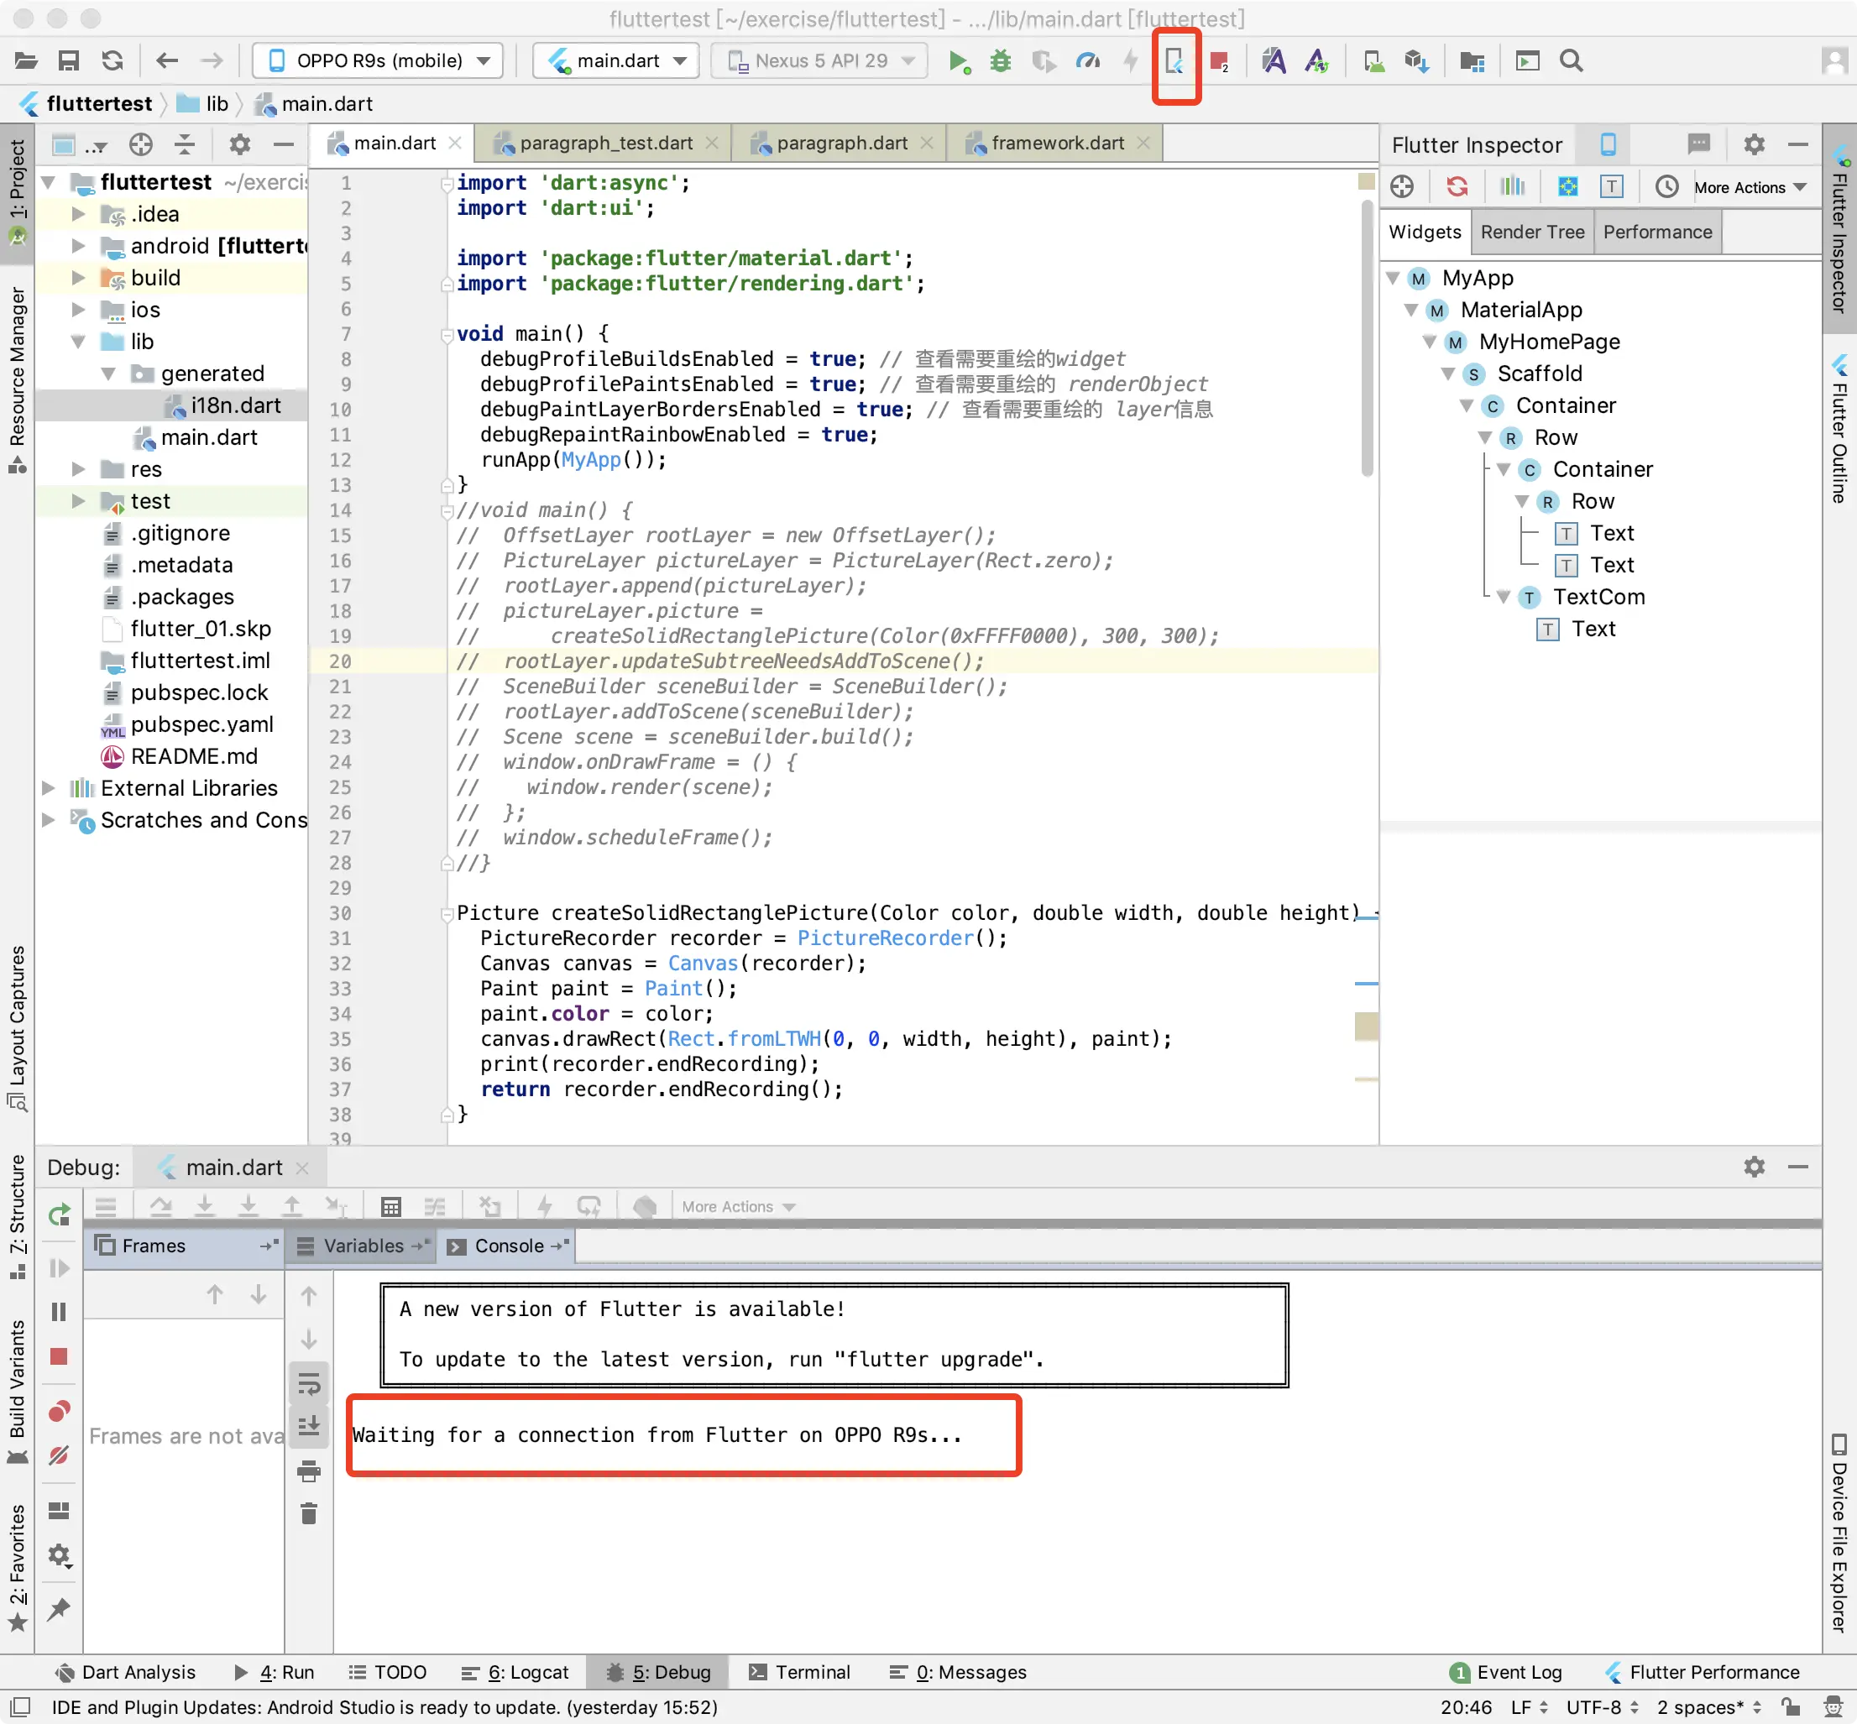The height and width of the screenshot is (1724, 1857).
Task: Open the OPPO R9s device selector dropdown
Action: pos(378,61)
